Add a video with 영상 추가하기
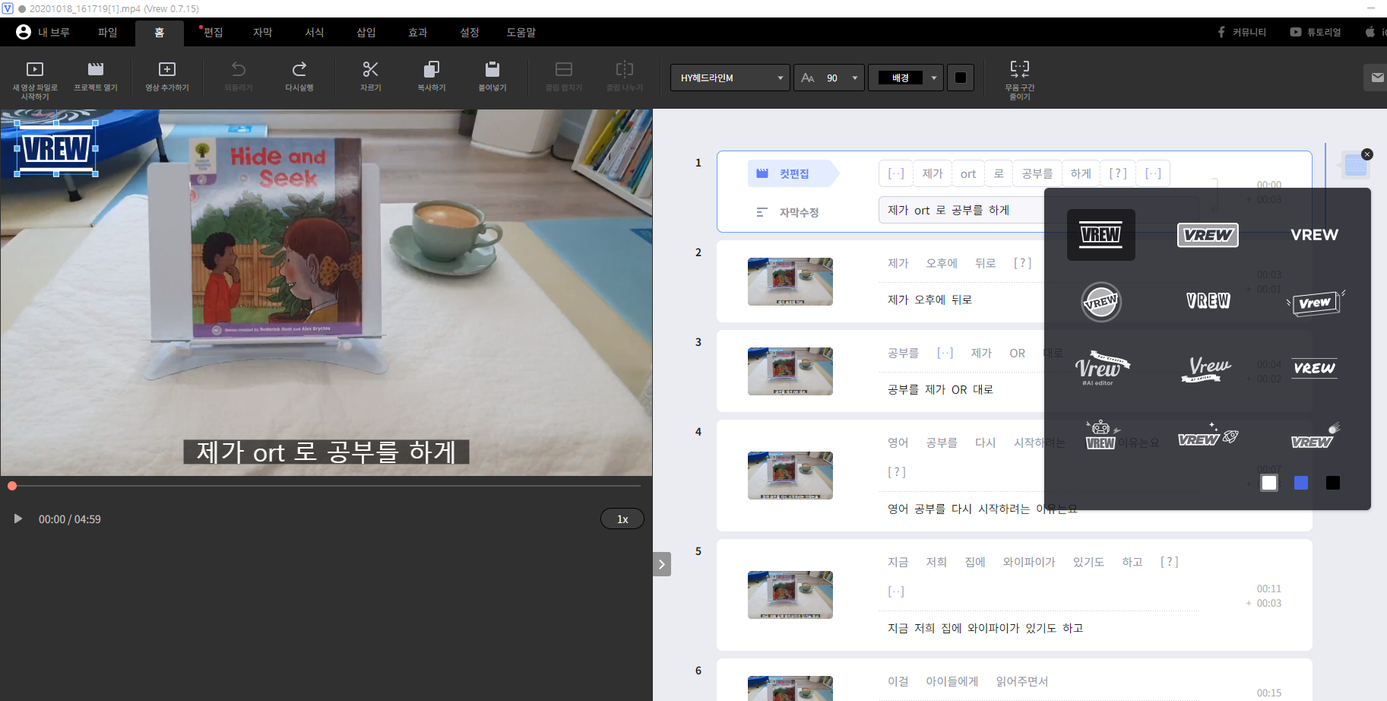 pyautogui.click(x=167, y=78)
